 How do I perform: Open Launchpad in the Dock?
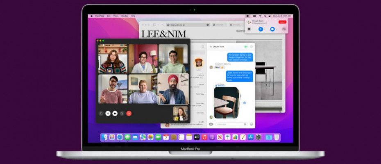coord(112,137)
